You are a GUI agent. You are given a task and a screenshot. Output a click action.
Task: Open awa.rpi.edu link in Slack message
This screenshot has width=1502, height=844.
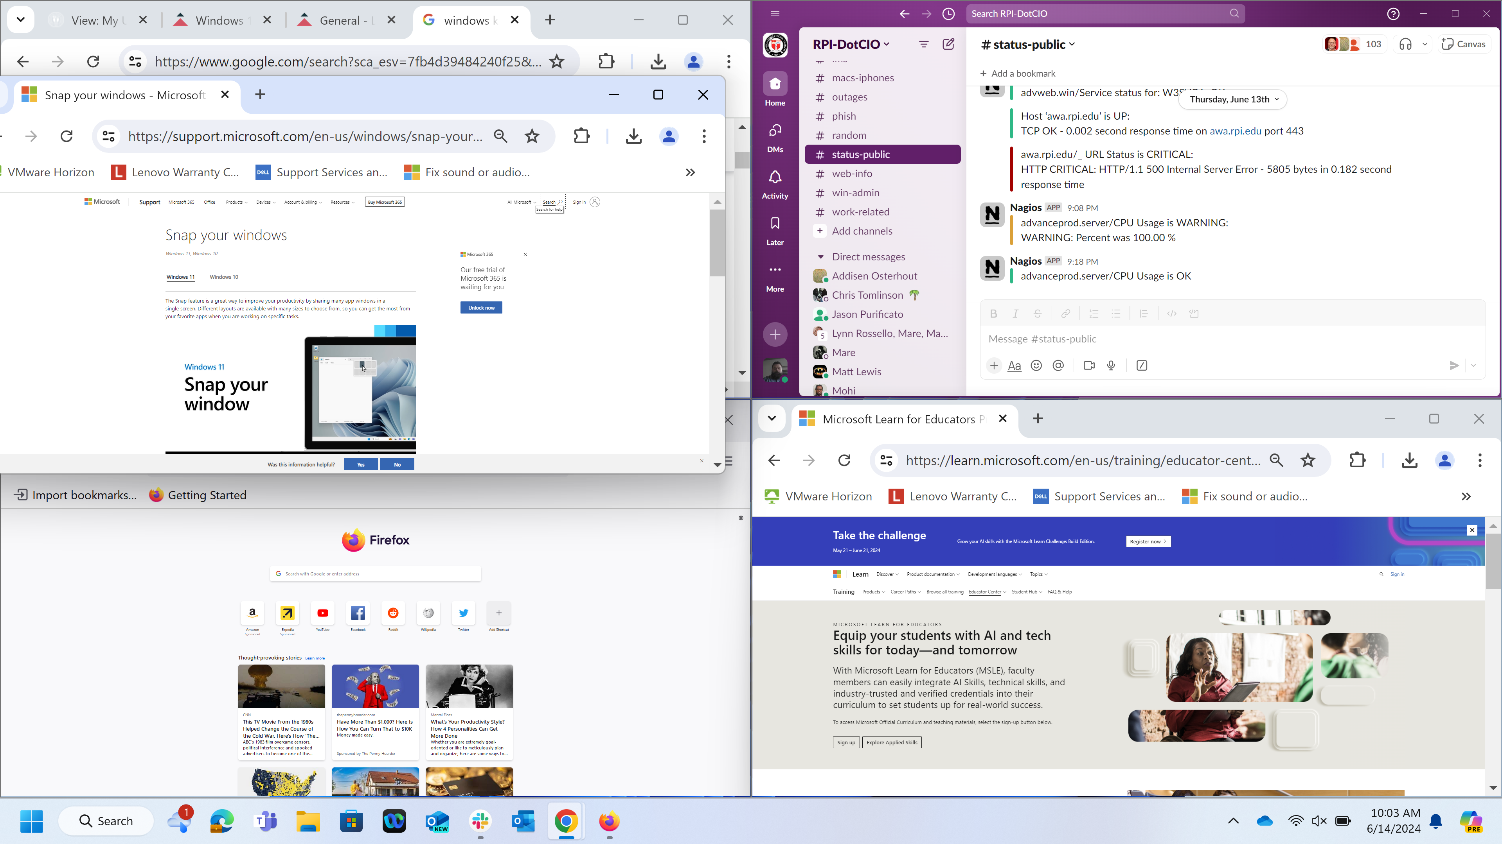point(1235,131)
